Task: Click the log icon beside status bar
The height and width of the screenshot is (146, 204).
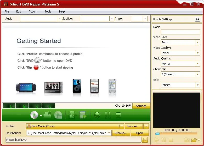Action: tap(145, 140)
